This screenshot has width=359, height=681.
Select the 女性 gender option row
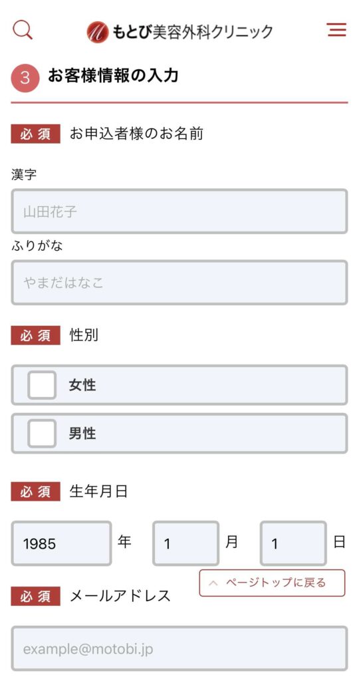click(x=179, y=385)
